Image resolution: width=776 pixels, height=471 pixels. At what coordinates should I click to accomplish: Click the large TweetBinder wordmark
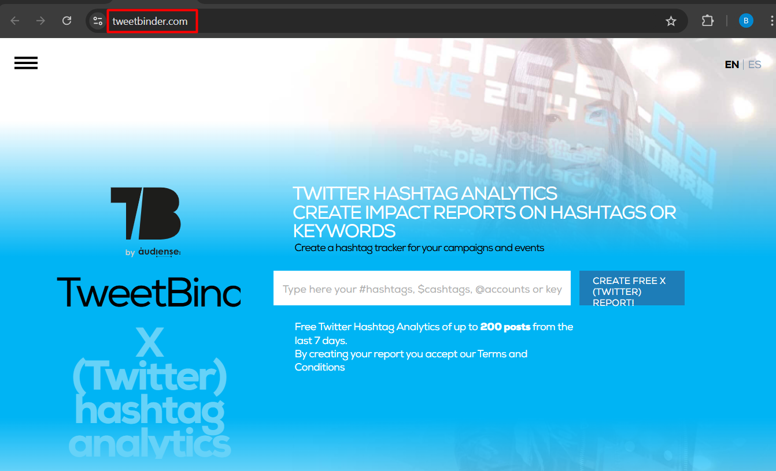(x=149, y=293)
